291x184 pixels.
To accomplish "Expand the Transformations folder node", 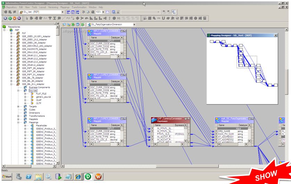I will tap(18, 116).
